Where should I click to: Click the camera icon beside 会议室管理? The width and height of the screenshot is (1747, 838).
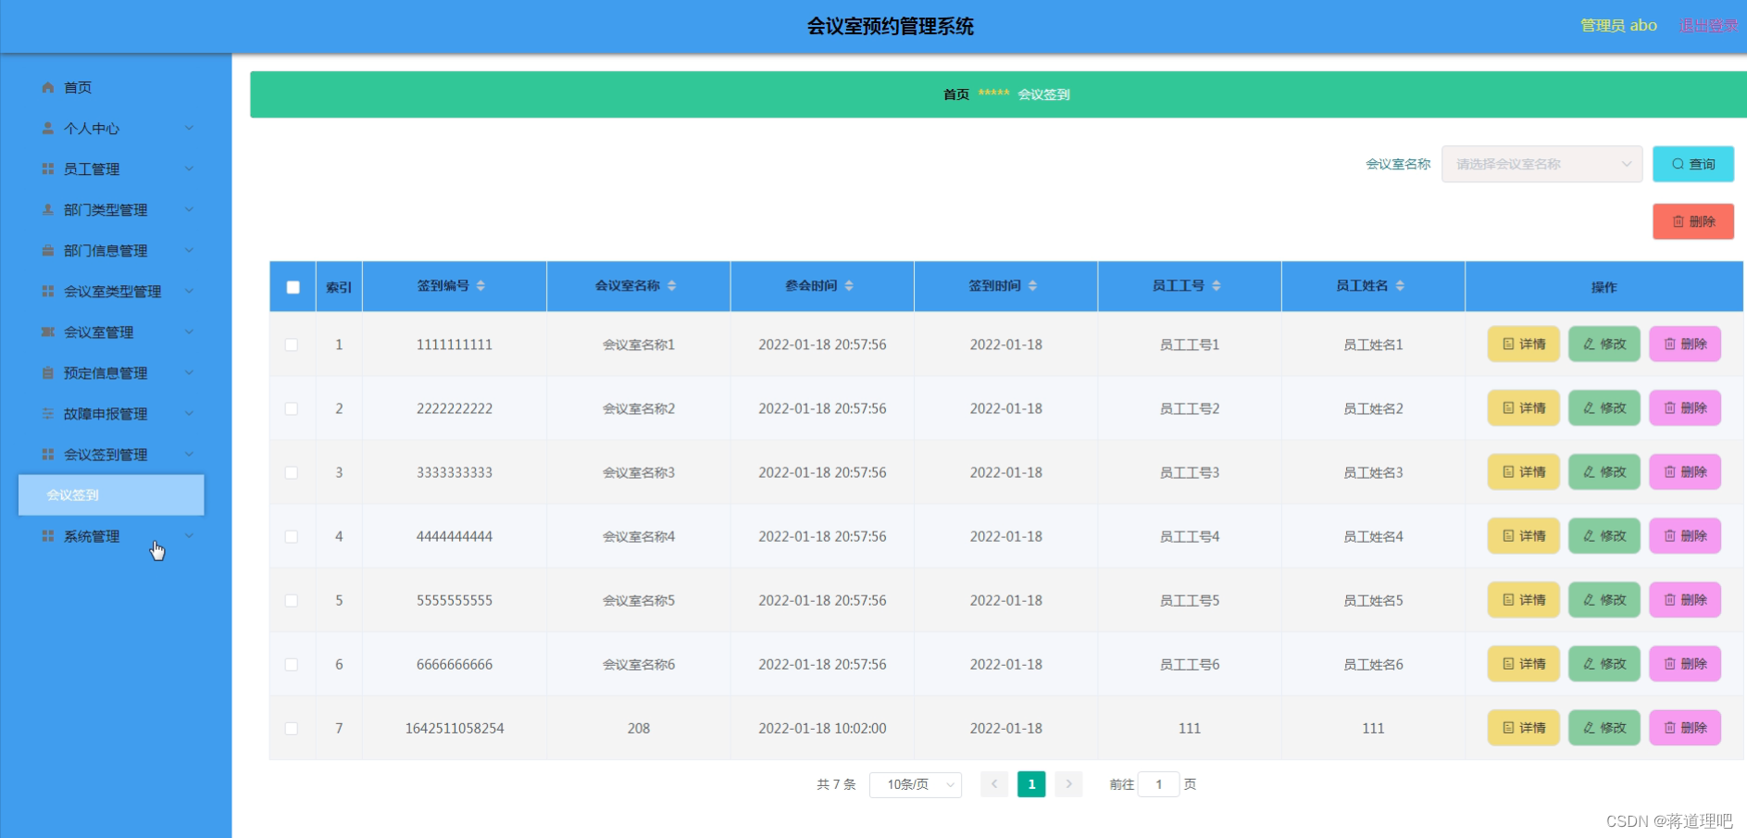48,331
